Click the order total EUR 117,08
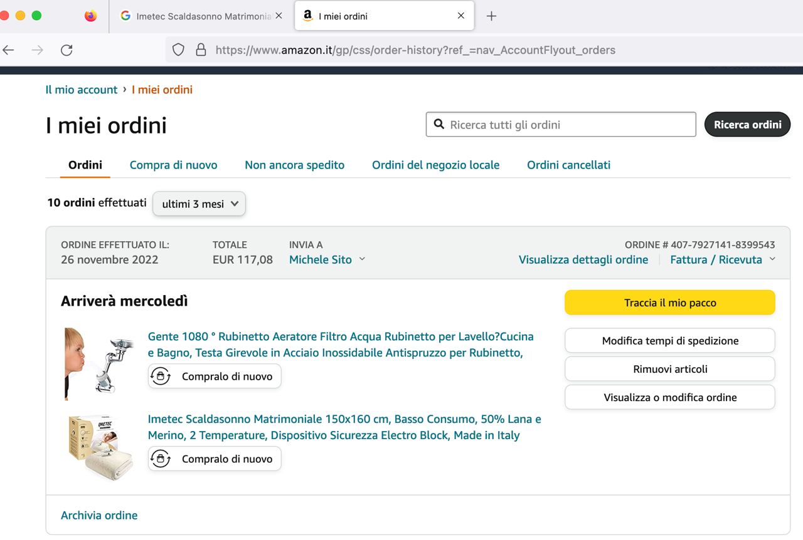This screenshot has width=803, height=540. point(243,259)
